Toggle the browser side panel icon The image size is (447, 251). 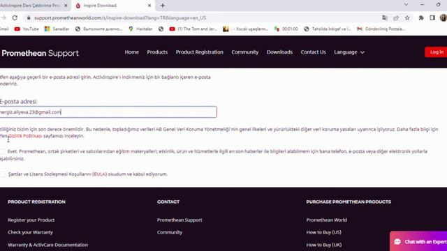(432, 18)
